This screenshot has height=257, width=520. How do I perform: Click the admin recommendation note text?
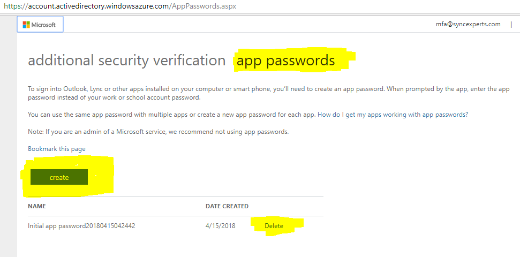(x=158, y=132)
